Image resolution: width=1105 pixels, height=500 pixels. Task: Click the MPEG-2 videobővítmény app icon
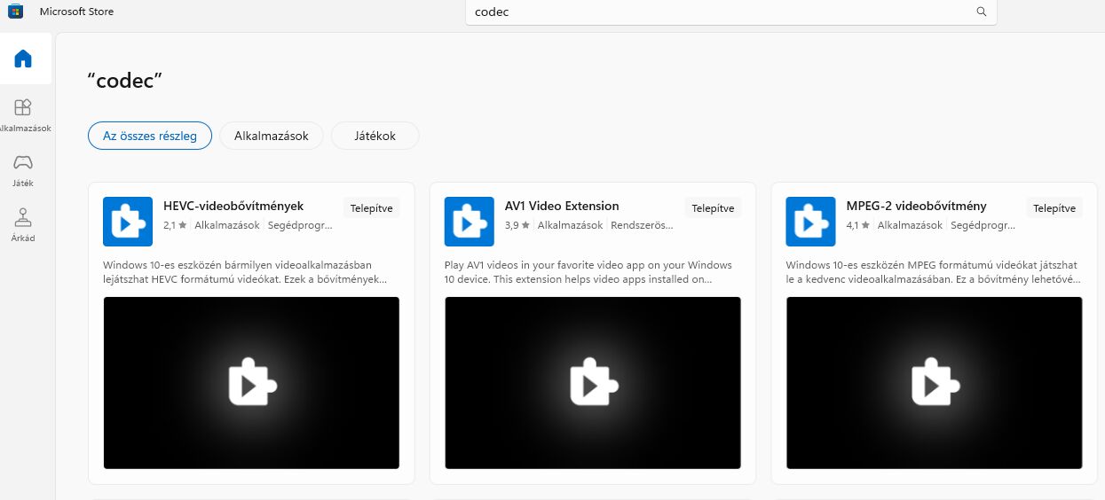click(810, 222)
